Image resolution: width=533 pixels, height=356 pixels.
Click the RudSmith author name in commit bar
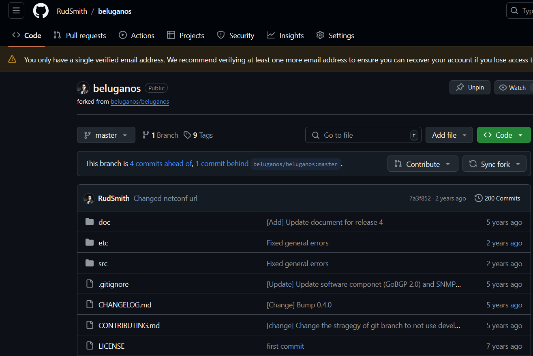(114, 198)
